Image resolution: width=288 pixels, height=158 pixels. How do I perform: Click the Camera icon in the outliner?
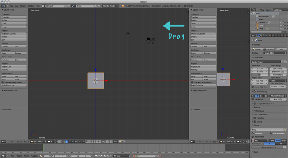coord(257,22)
